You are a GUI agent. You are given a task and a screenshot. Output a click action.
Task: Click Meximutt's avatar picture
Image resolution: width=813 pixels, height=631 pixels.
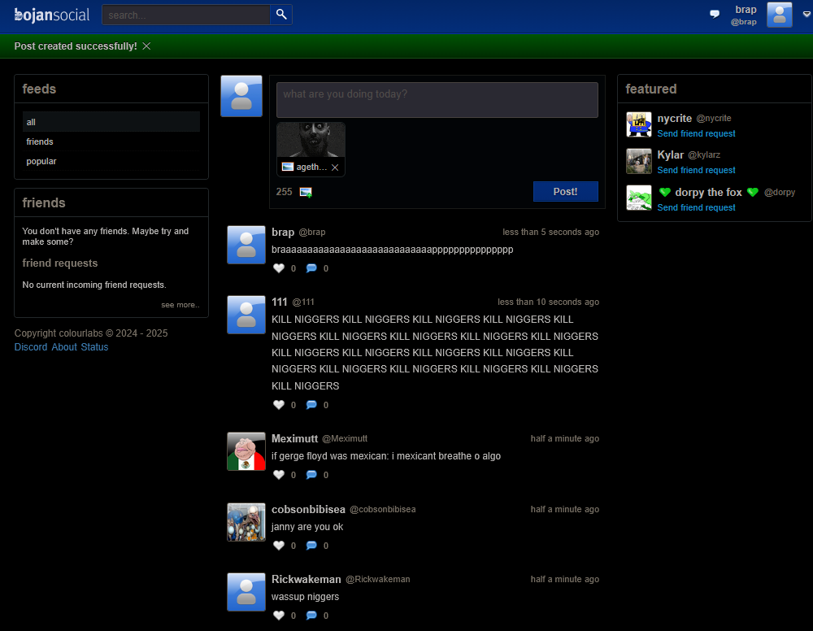point(246,451)
